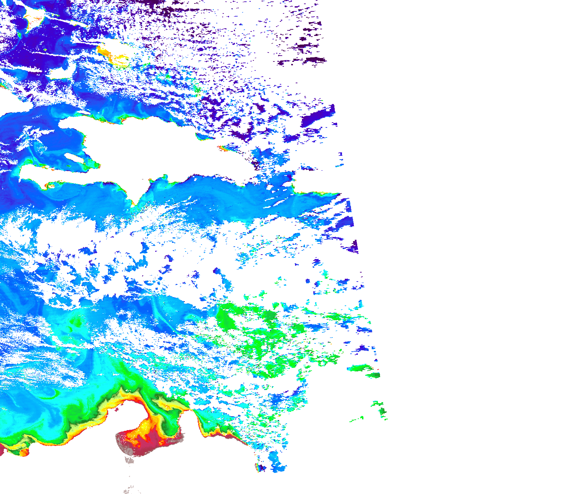Image resolution: width=570 pixels, height=494 pixels.
Task: Click the empty white area on the right
Action: (466, 207)
